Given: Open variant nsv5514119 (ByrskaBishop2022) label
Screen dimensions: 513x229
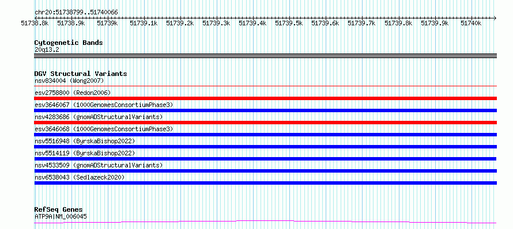Looking at the screenshot, I should [85, 153].
